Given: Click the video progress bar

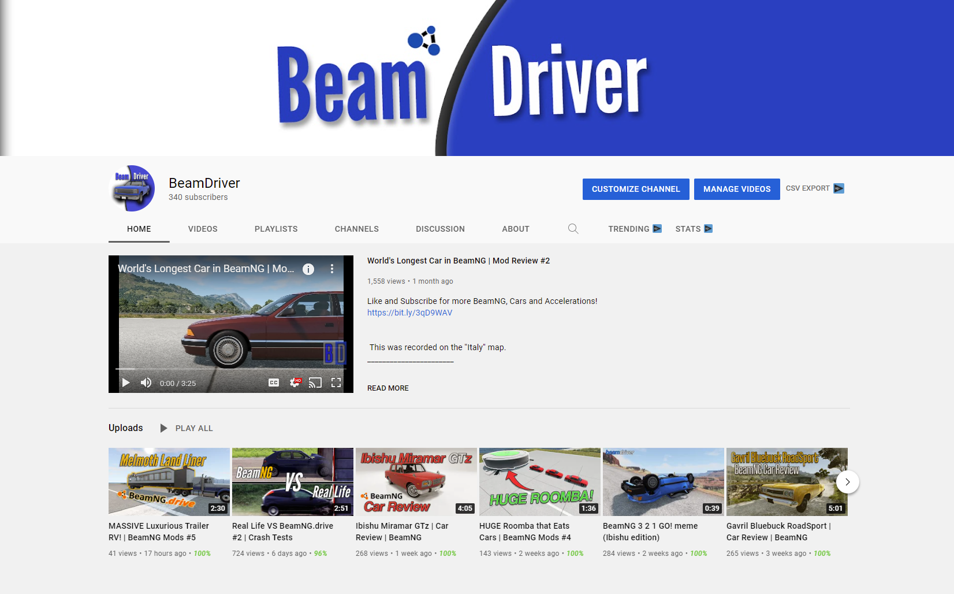Looking at the screenshot, I should pyautogui.click(x=230, y=369).
